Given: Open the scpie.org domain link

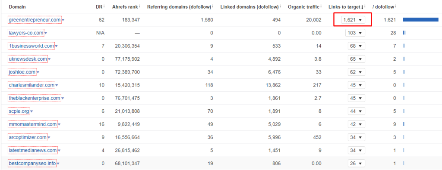Looking at the screenshot, I should [19, 111].
